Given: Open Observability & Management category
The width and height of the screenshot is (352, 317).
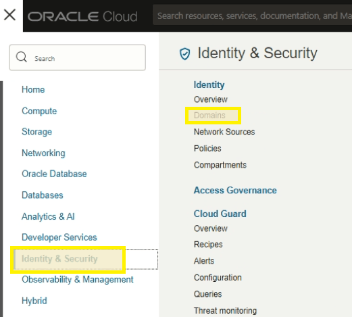Looking at the screenshot, I should click(x=78, y=280).
